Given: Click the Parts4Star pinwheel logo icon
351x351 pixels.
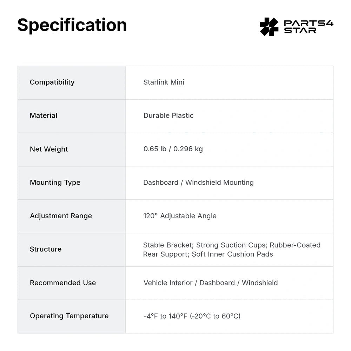Looking at the screenshot, I should (x=269, y=27).
